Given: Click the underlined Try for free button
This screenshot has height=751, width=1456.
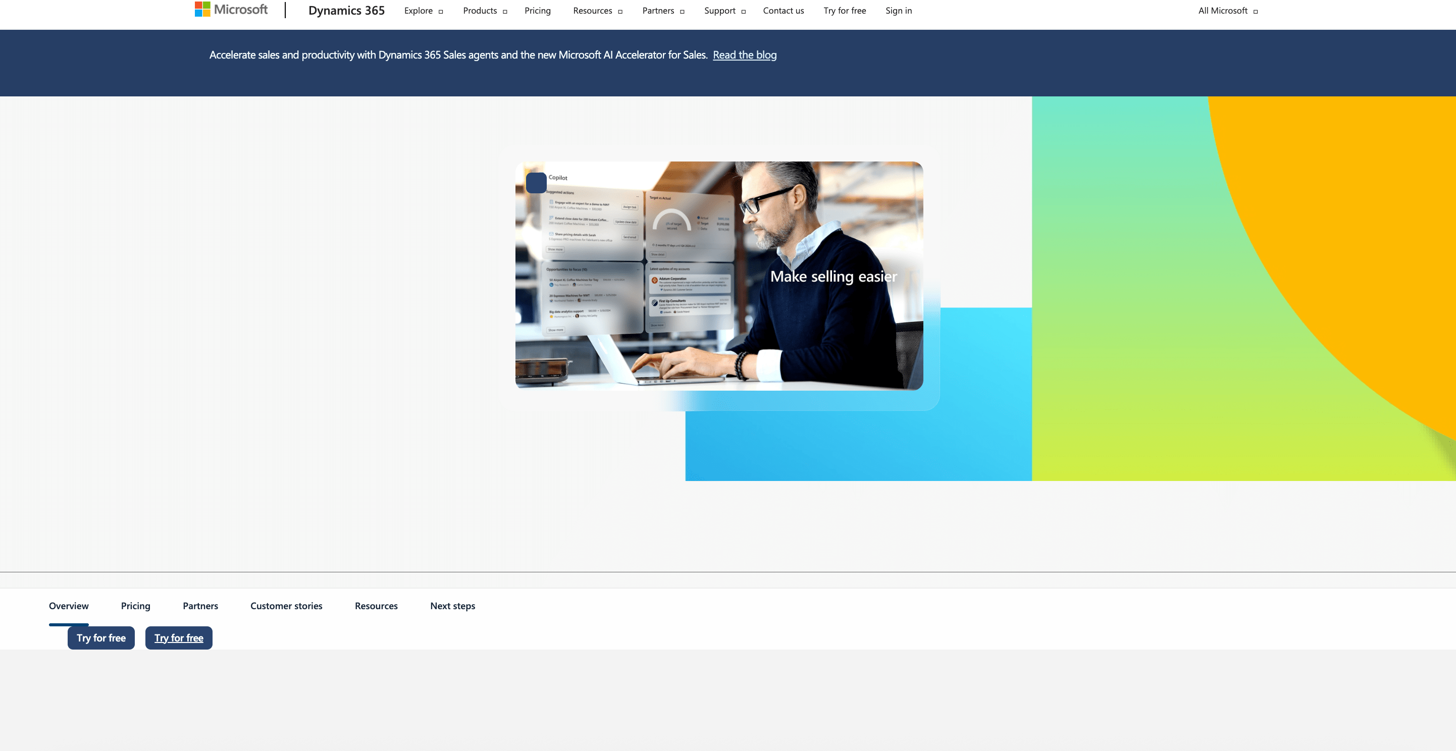Looking at the screenshot, I should click(179, 638).
